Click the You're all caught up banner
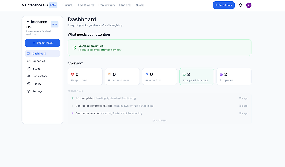 (x=159, y=48)
